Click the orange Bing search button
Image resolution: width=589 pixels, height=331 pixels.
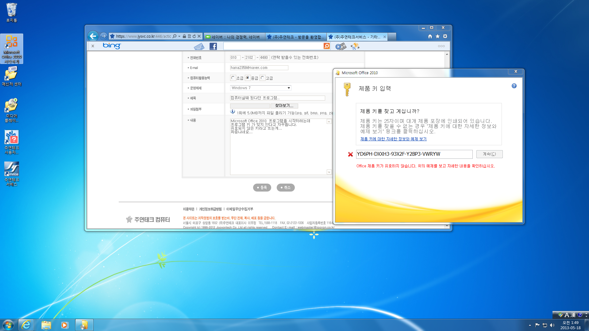[327, 46]
